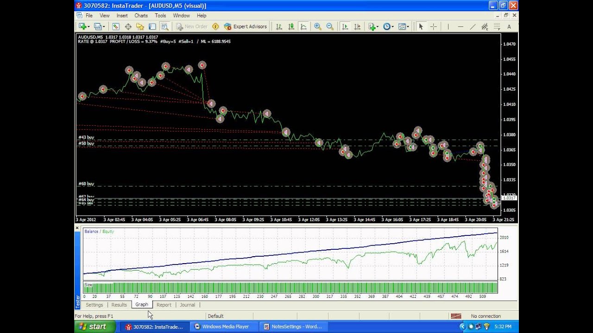Image resolution: width=593 pixels, height=333 pixels.
Task: Switch chart to line chart style
Action: [x=303, y=27]
